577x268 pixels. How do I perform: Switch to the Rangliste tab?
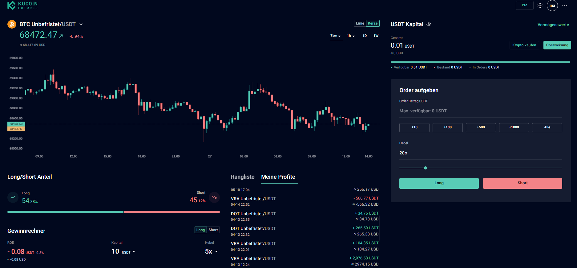(x=243, y=177)
